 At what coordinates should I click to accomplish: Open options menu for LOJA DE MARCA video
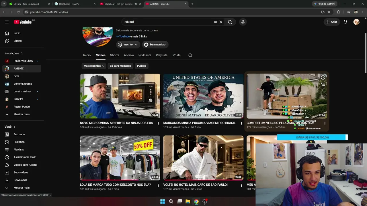click(158, 185)
